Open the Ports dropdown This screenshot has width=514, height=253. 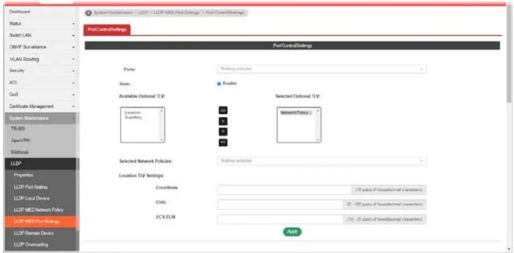point(322,69)
